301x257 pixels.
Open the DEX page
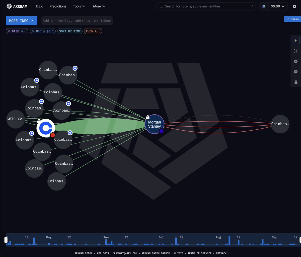[x=39, y=6]
